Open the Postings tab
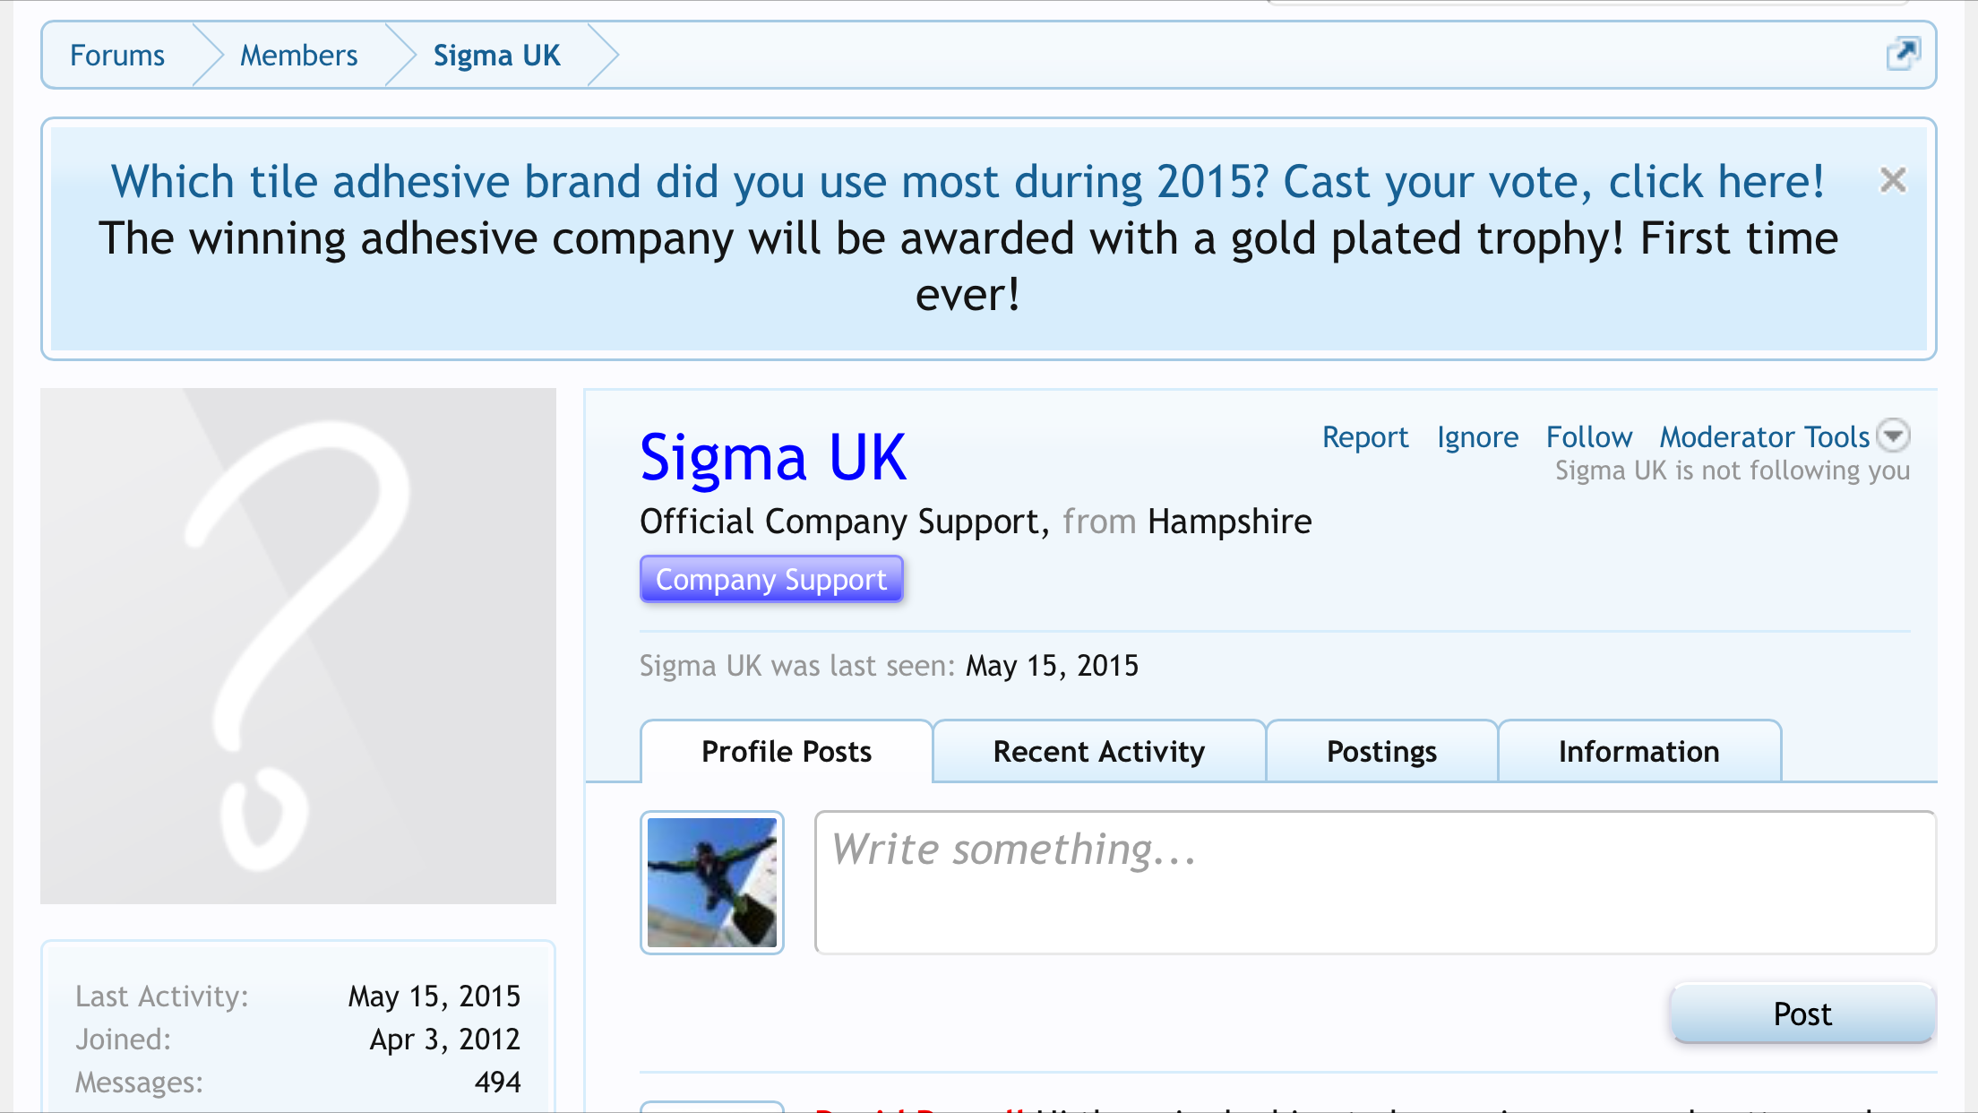The width and height of the screenshot is (1978, 1113). (1381, 751)
